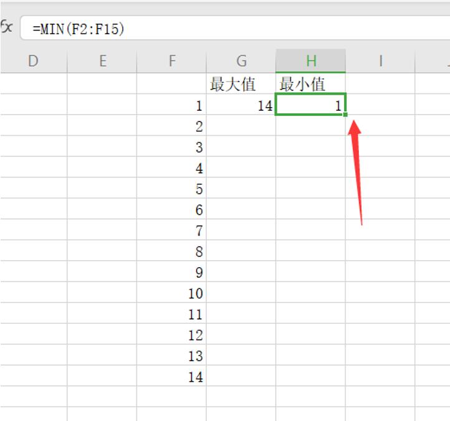Select the highlighted column H header
Viewport: 450px width, 421px height.
(310, 61)
